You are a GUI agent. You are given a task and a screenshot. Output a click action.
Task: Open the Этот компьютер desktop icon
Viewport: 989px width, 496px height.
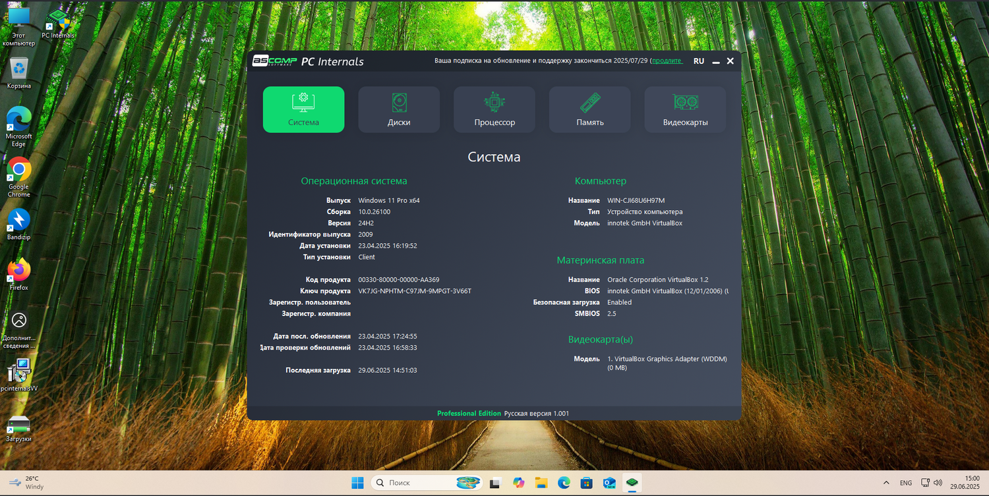pos(19,26)
